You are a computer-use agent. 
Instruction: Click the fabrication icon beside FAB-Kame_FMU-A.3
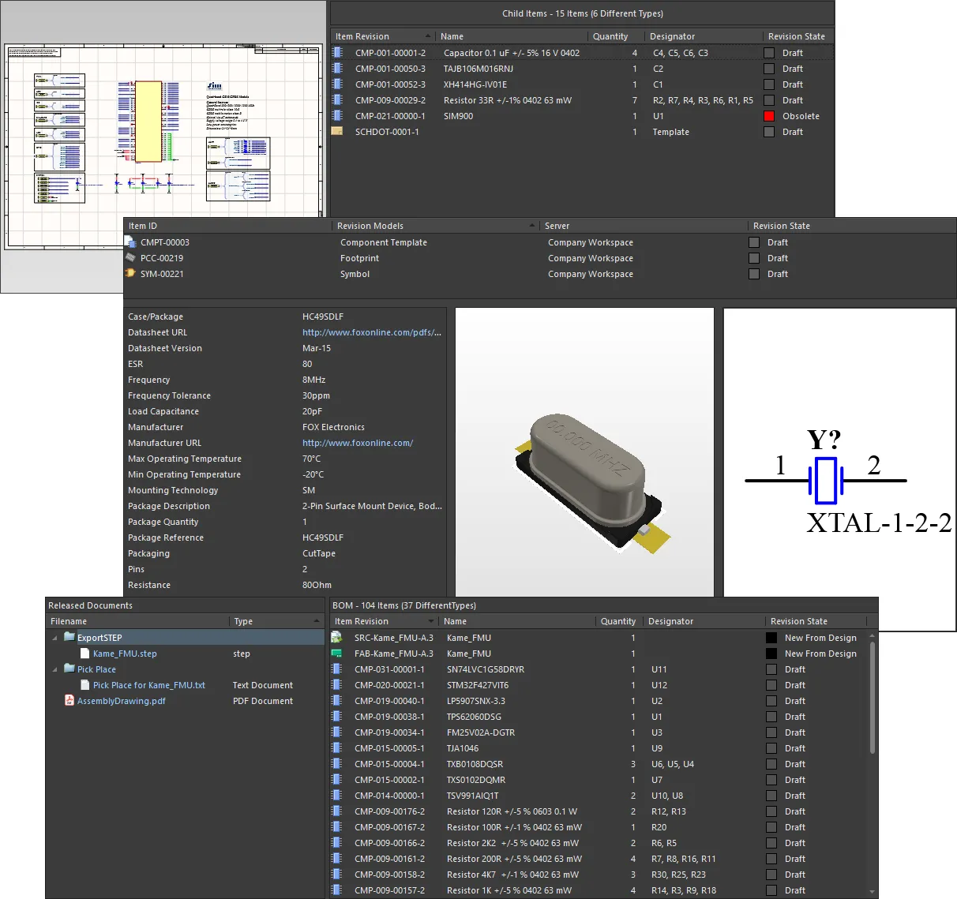click(x=337, y=654)
